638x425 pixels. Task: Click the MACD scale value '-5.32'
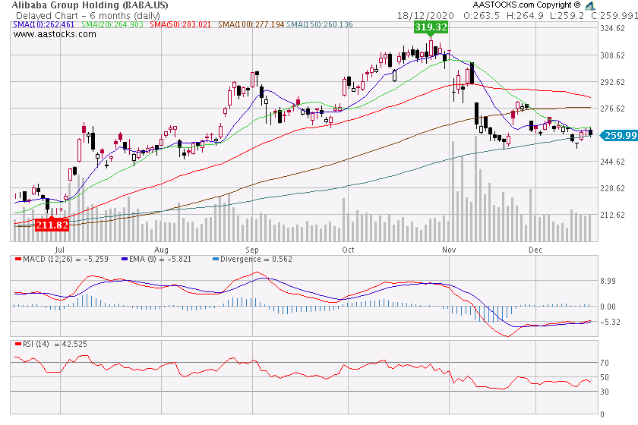[x=610, y=322]
